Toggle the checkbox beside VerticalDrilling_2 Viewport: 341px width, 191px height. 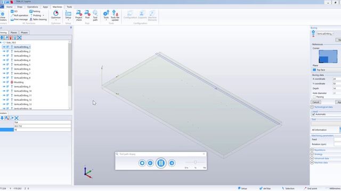click(x=7, y=51)
